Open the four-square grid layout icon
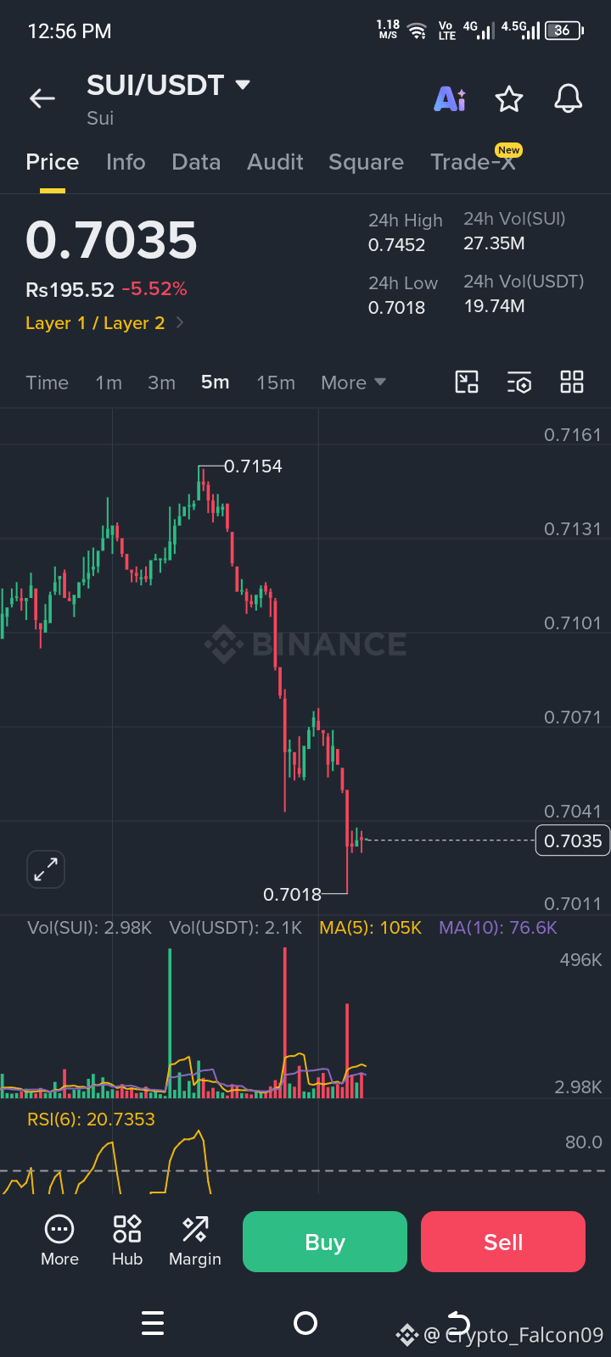This screenshot has width=611, height=1357. click(x=572, y=383)
